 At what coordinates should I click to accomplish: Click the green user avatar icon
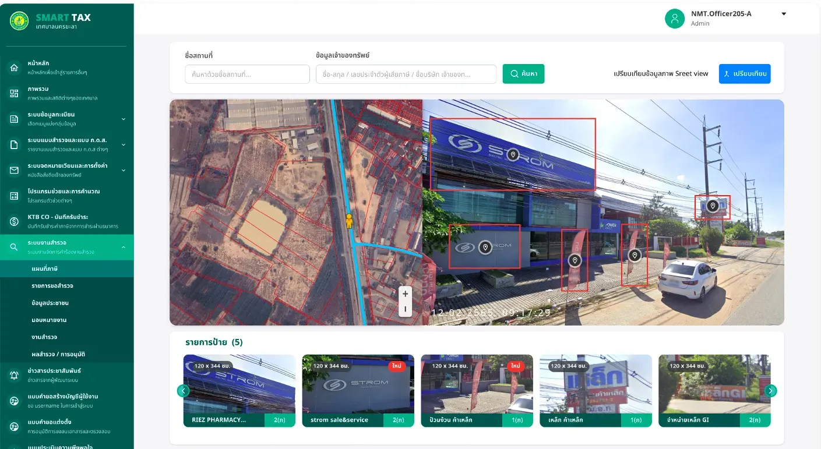pos(675,19)
